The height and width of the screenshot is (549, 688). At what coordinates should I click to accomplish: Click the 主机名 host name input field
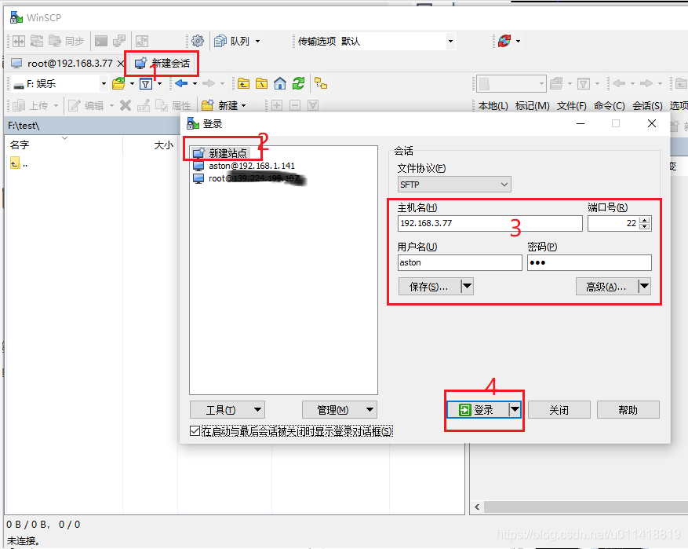pos(490,223)
